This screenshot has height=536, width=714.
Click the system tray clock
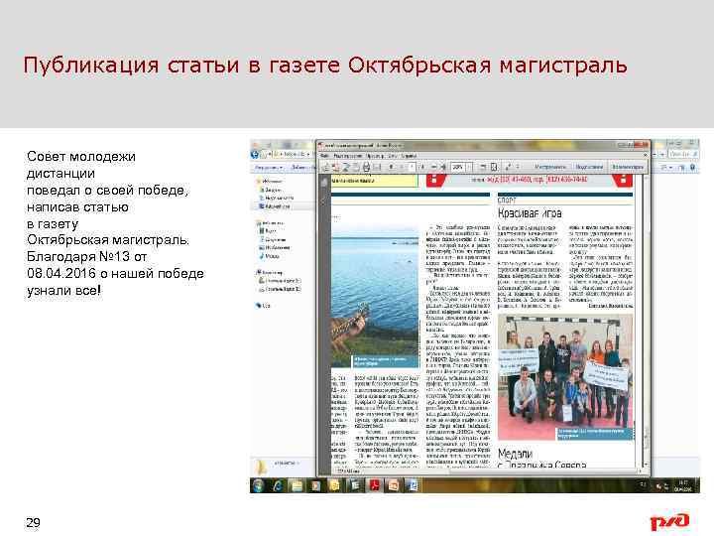tap(683, 485)
